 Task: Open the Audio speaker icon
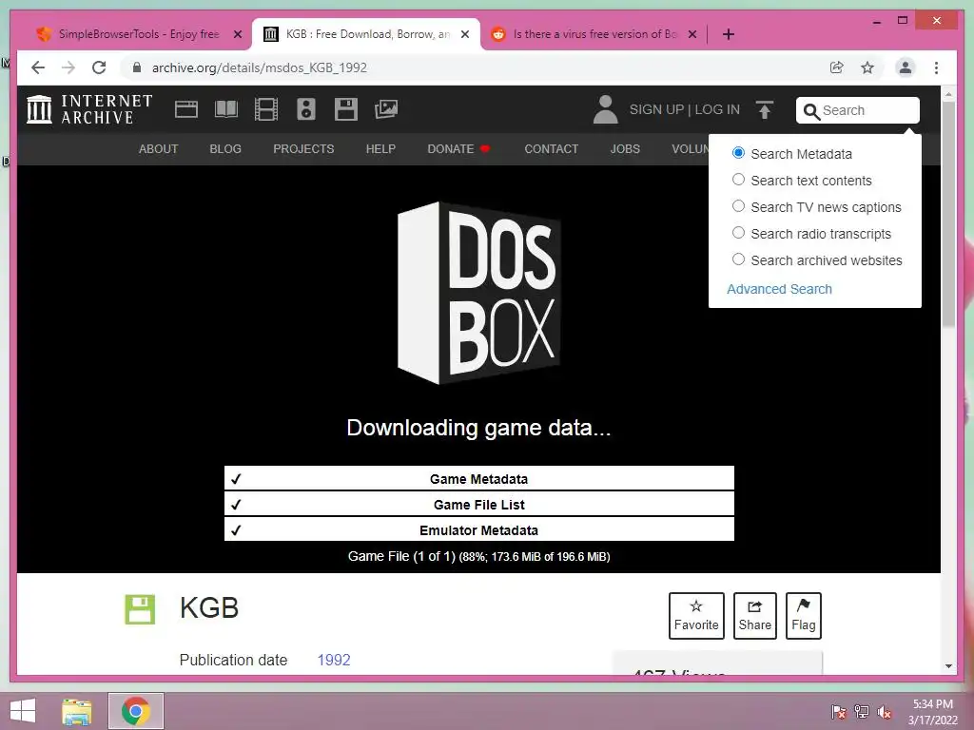point(305,109)
